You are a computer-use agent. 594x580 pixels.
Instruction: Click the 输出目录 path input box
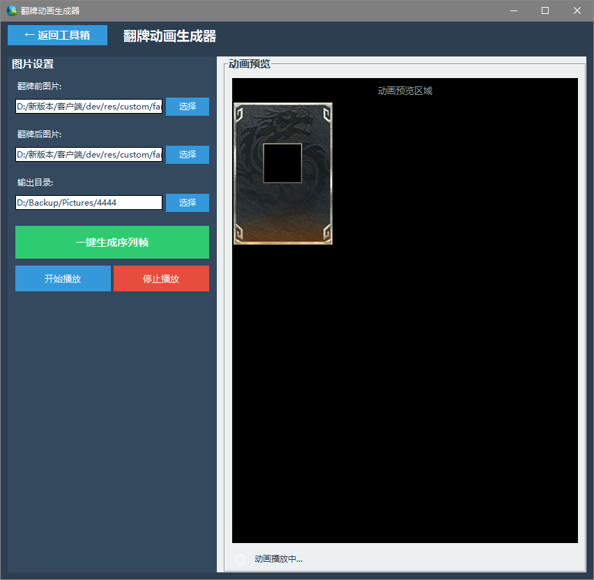coord(89,203)
